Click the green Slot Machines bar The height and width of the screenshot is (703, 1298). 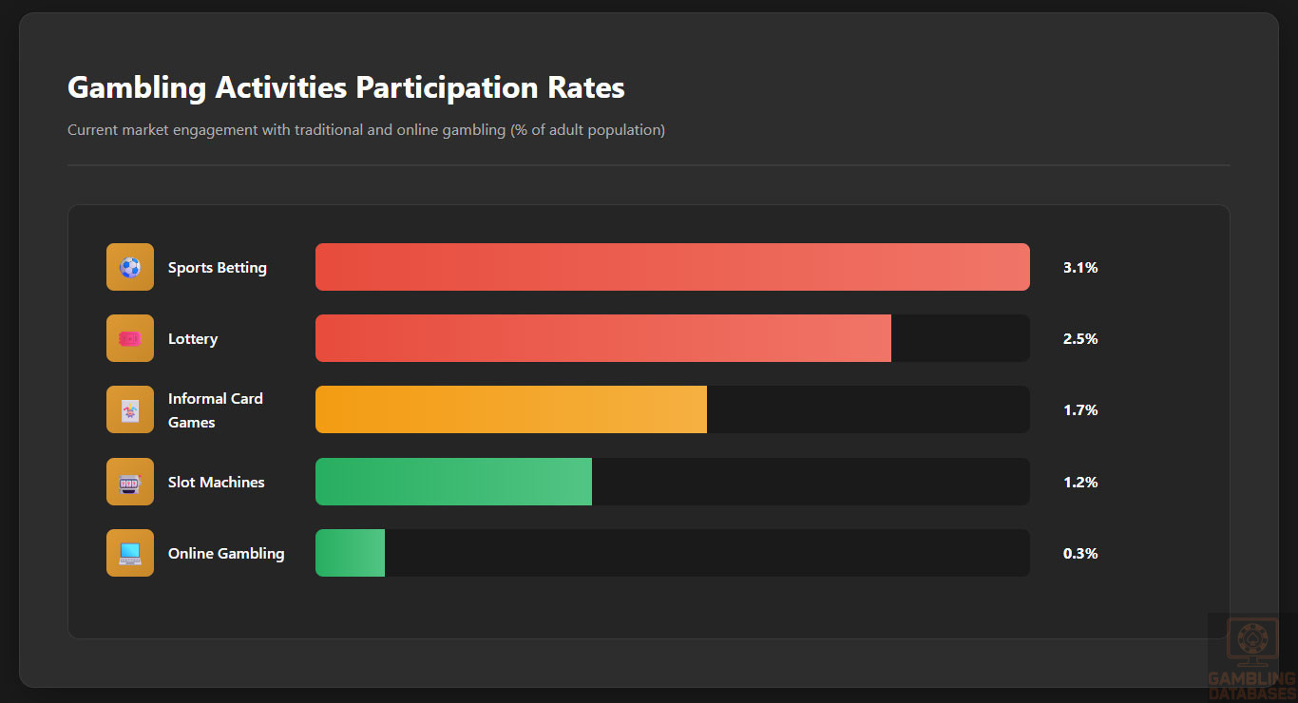[453, 482]
